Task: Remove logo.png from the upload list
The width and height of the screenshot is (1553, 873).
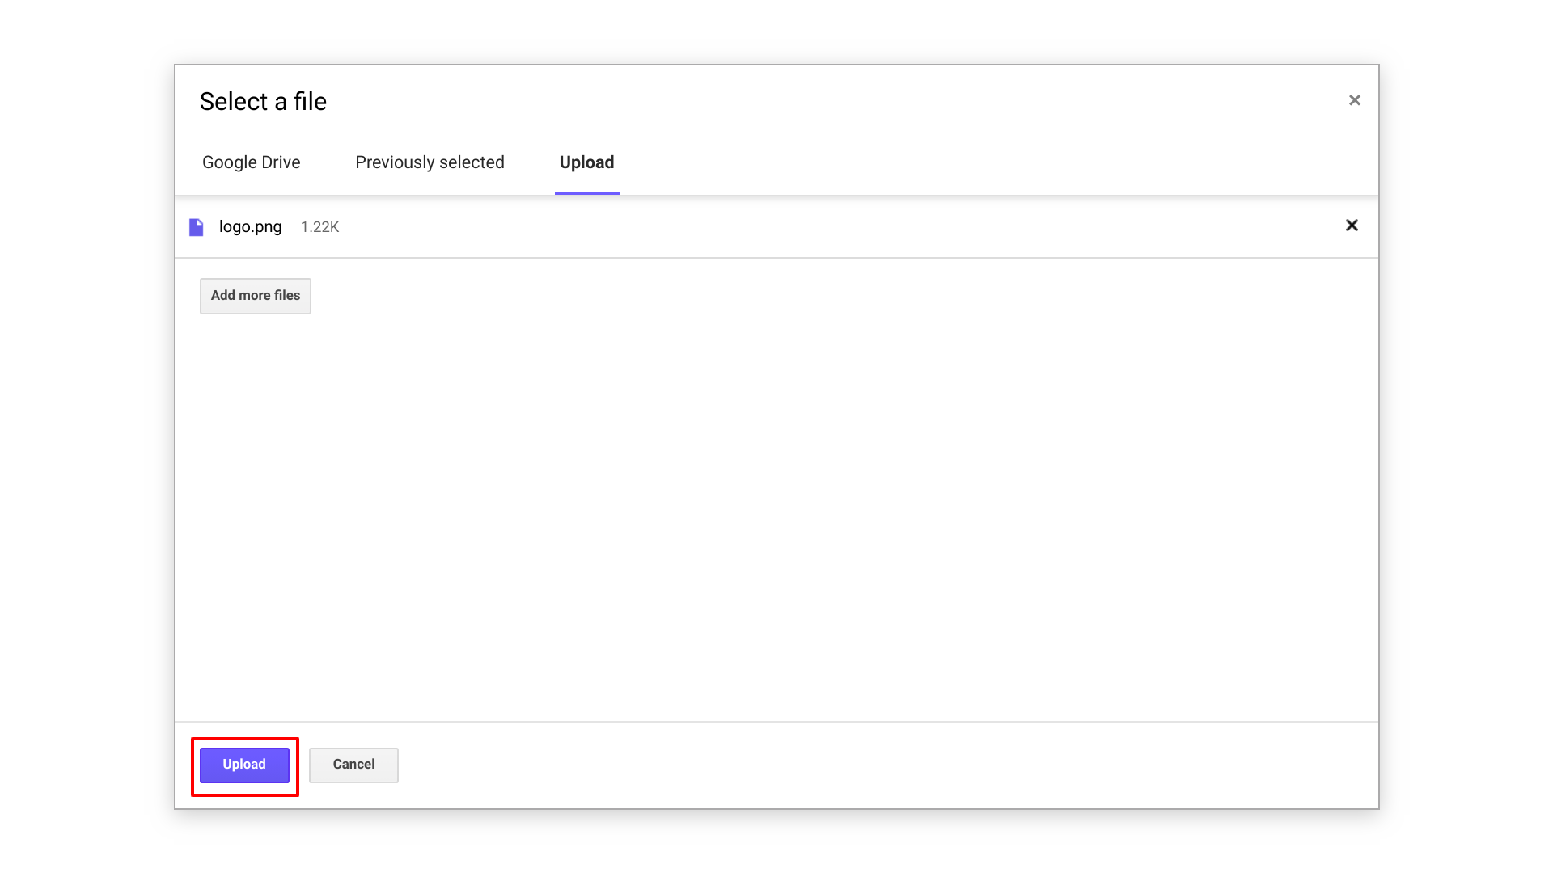Action: pyautogui.click(x=1351, y=226)
